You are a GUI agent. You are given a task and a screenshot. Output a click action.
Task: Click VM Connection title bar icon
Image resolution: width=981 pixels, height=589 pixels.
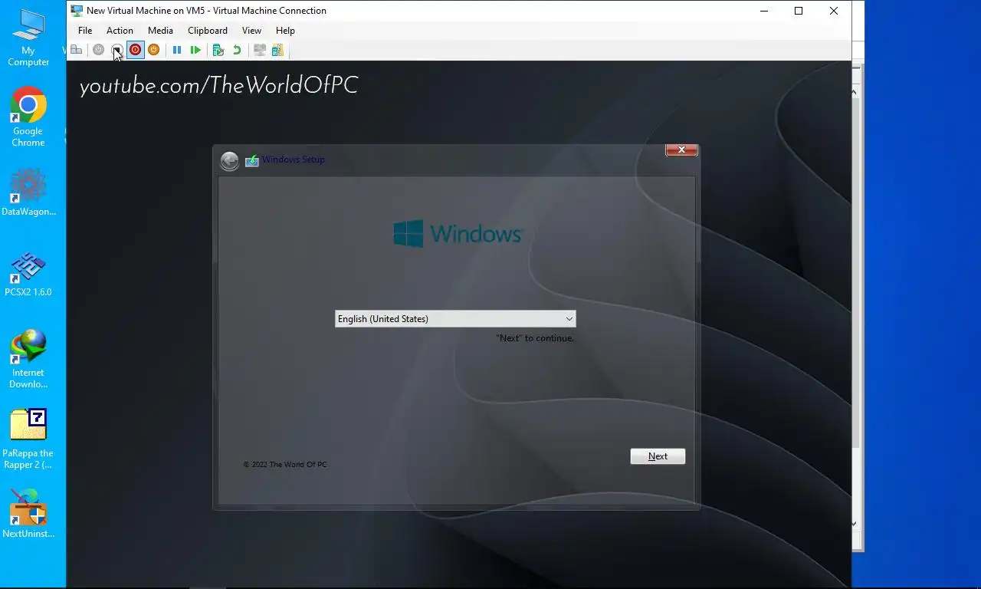(x=77, y=11)
